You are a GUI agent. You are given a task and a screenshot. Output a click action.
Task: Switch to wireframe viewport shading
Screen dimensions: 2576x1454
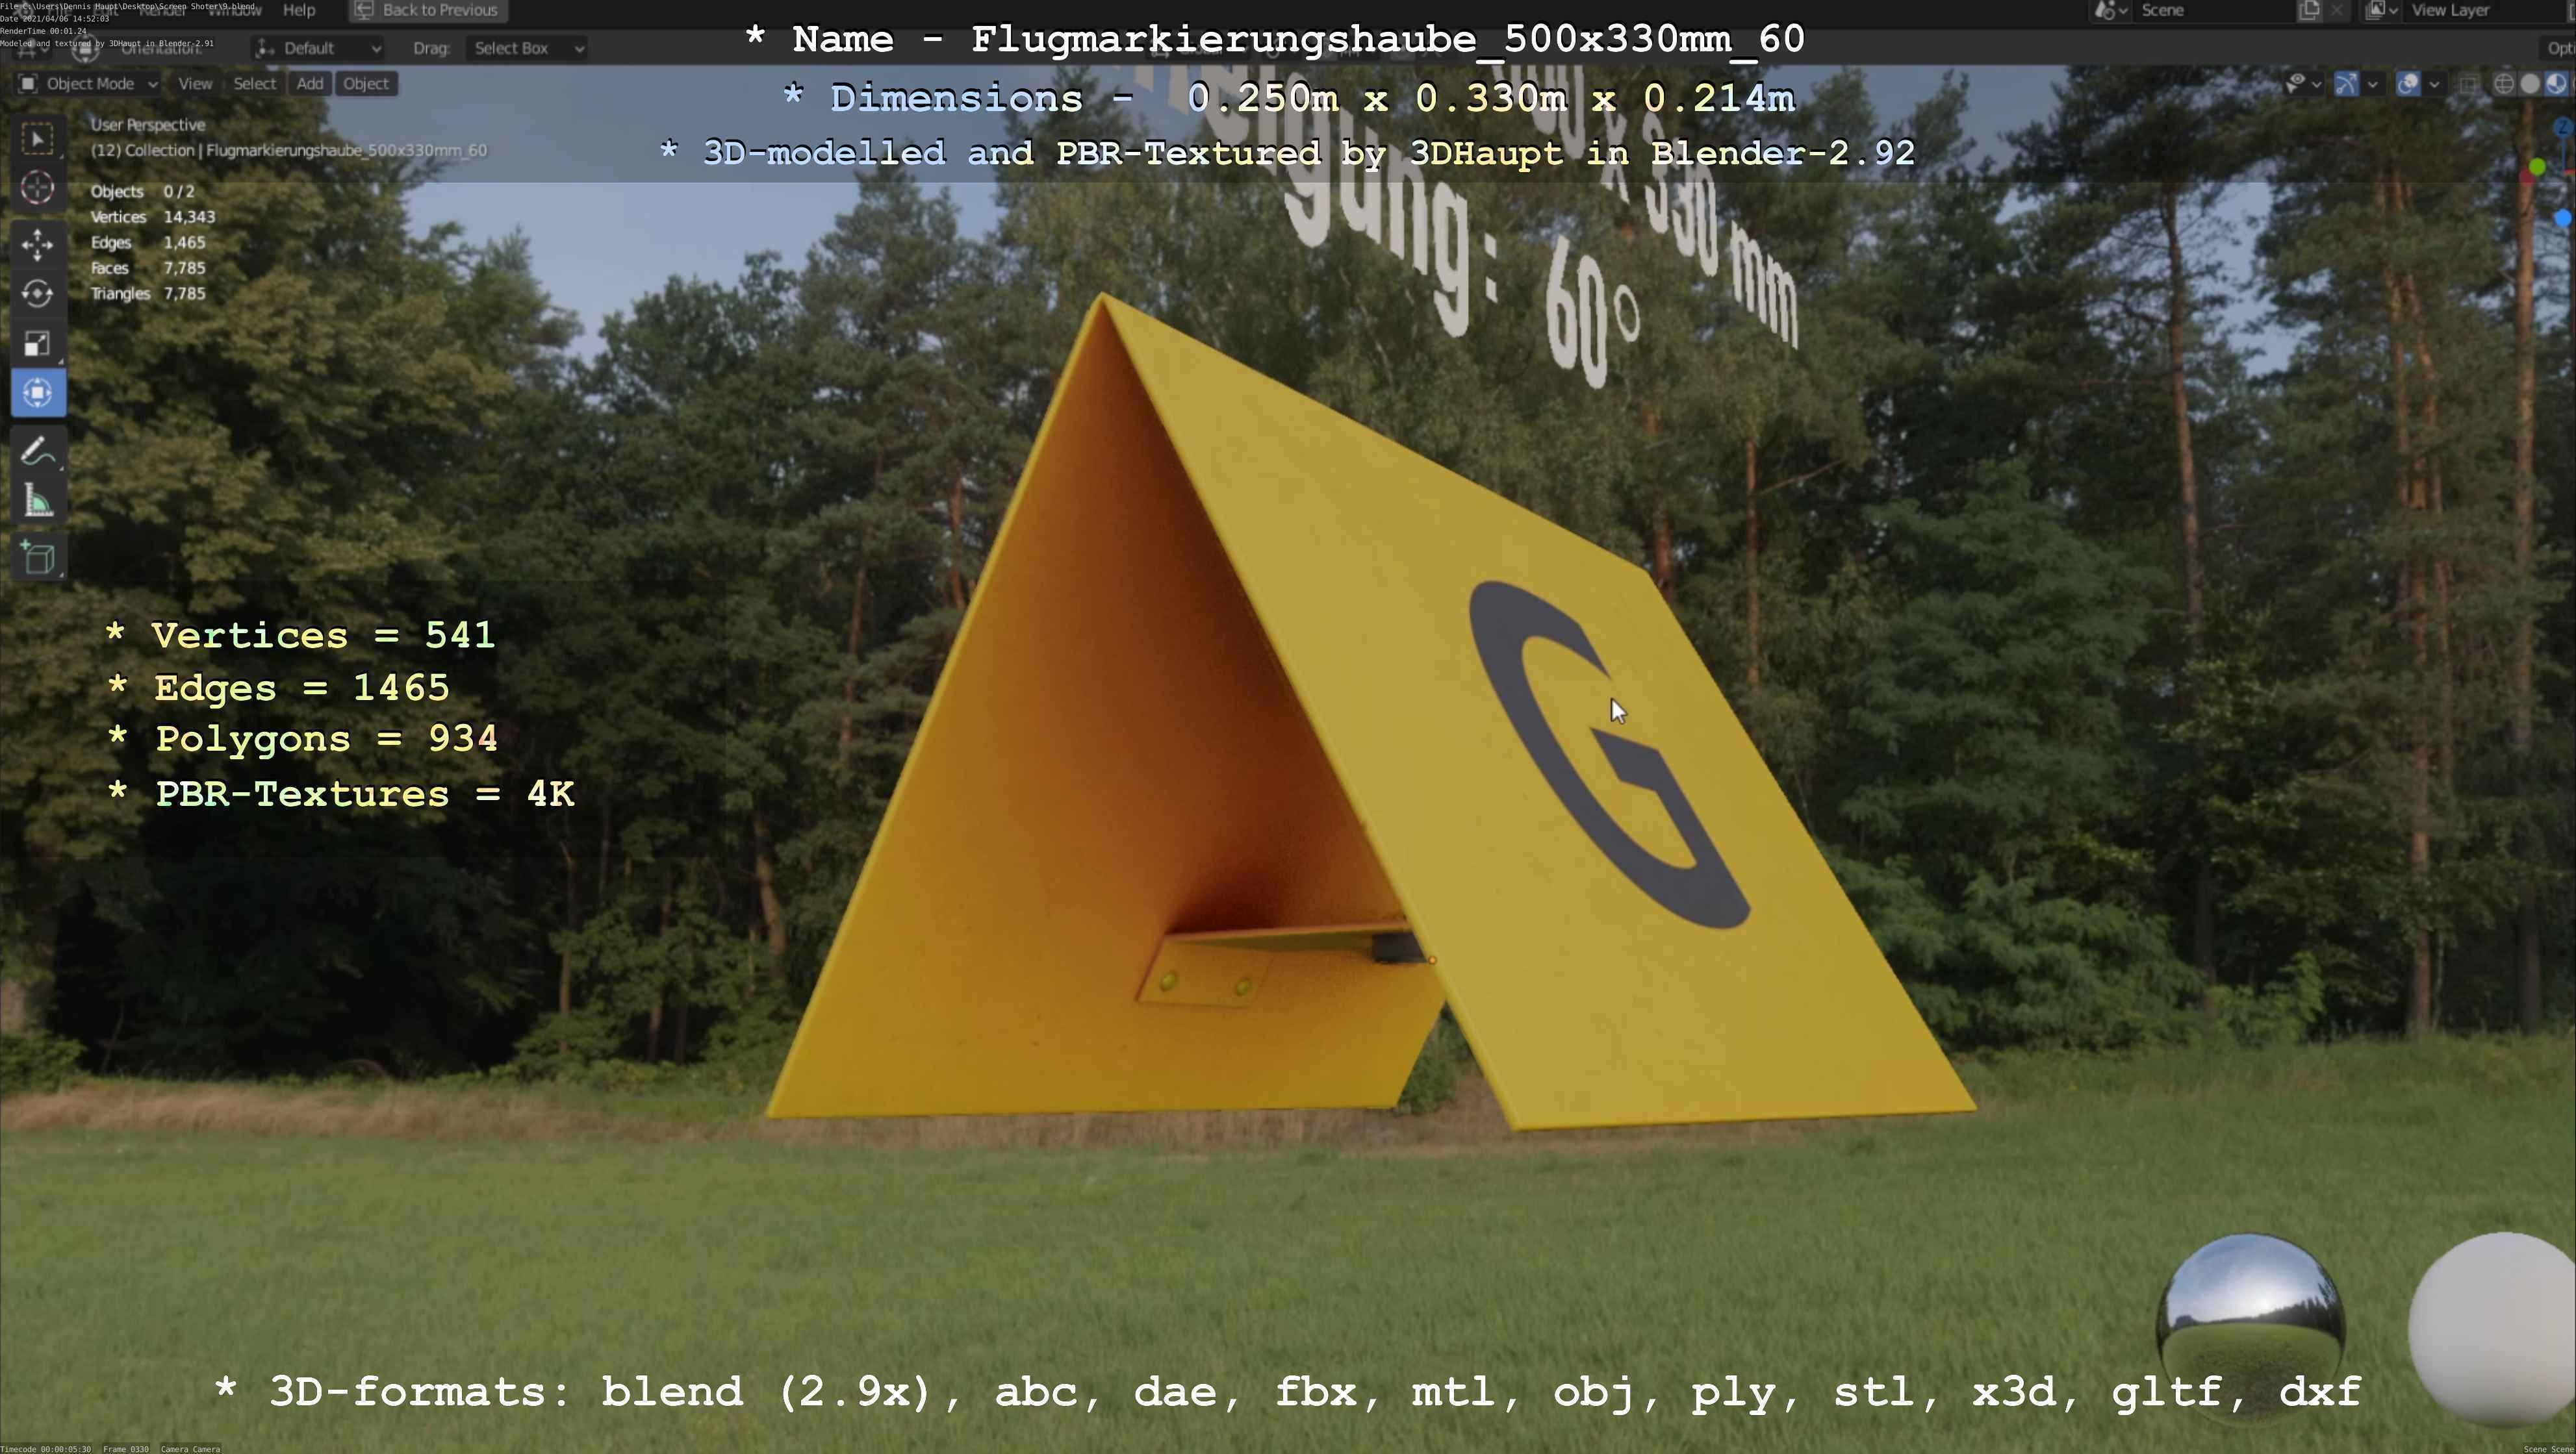tap(2503, 84)
